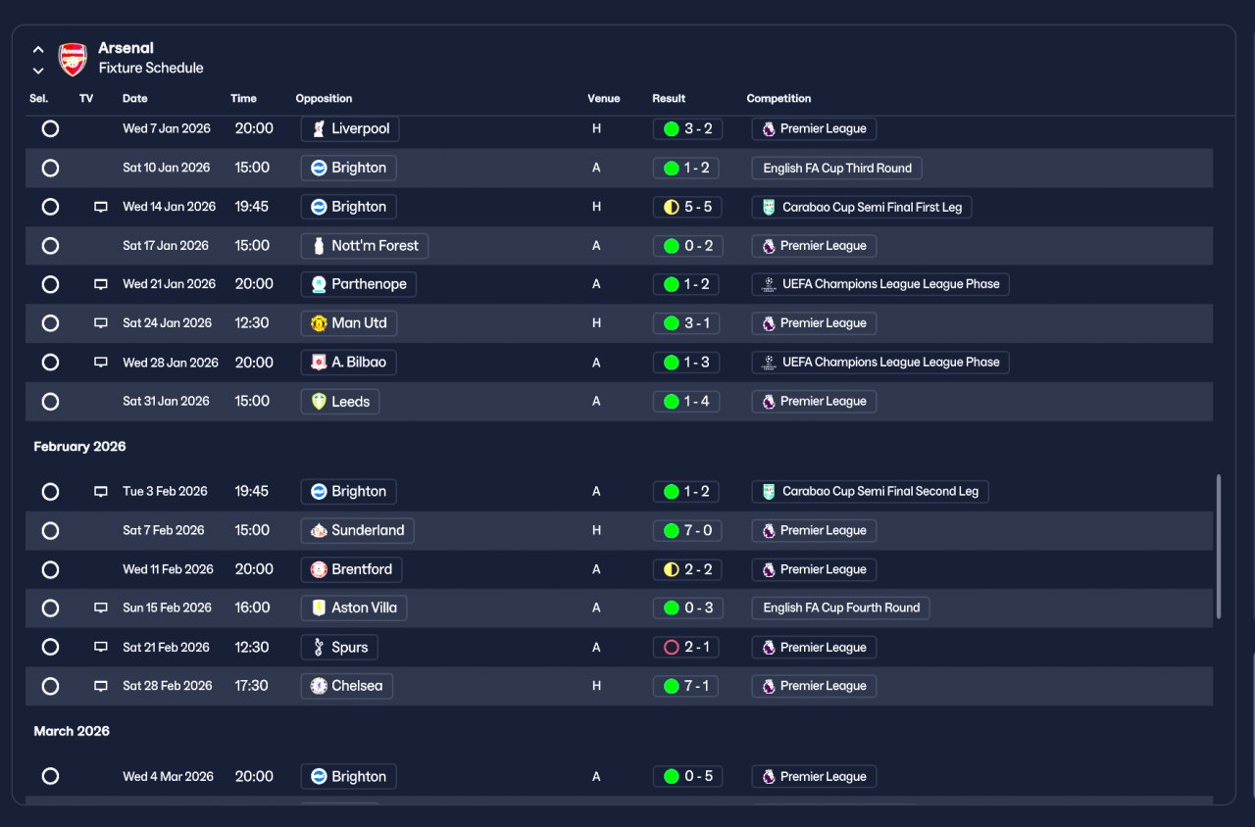The height and width of the screenshot is (827, 1255).
Task: Click the Liverpool club badge icon
Action: [x=319, y=128]
